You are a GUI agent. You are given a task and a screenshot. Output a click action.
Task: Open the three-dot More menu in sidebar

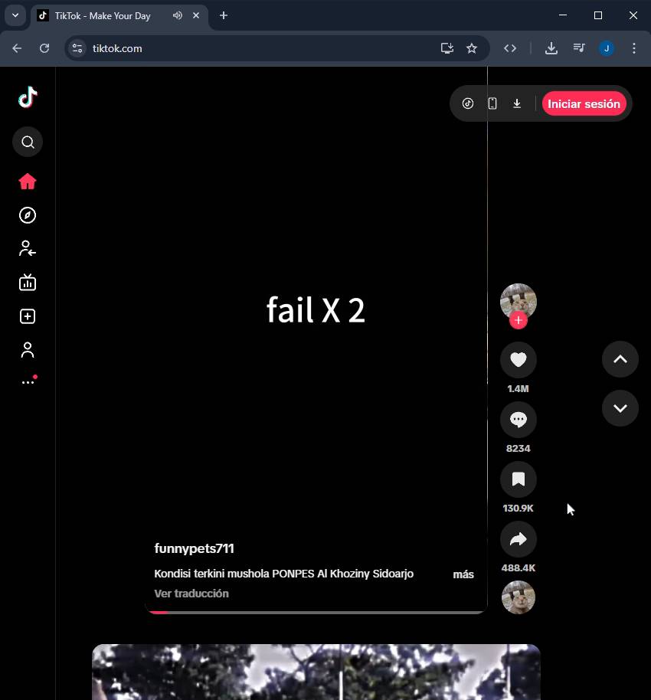(x=28, y=381)
